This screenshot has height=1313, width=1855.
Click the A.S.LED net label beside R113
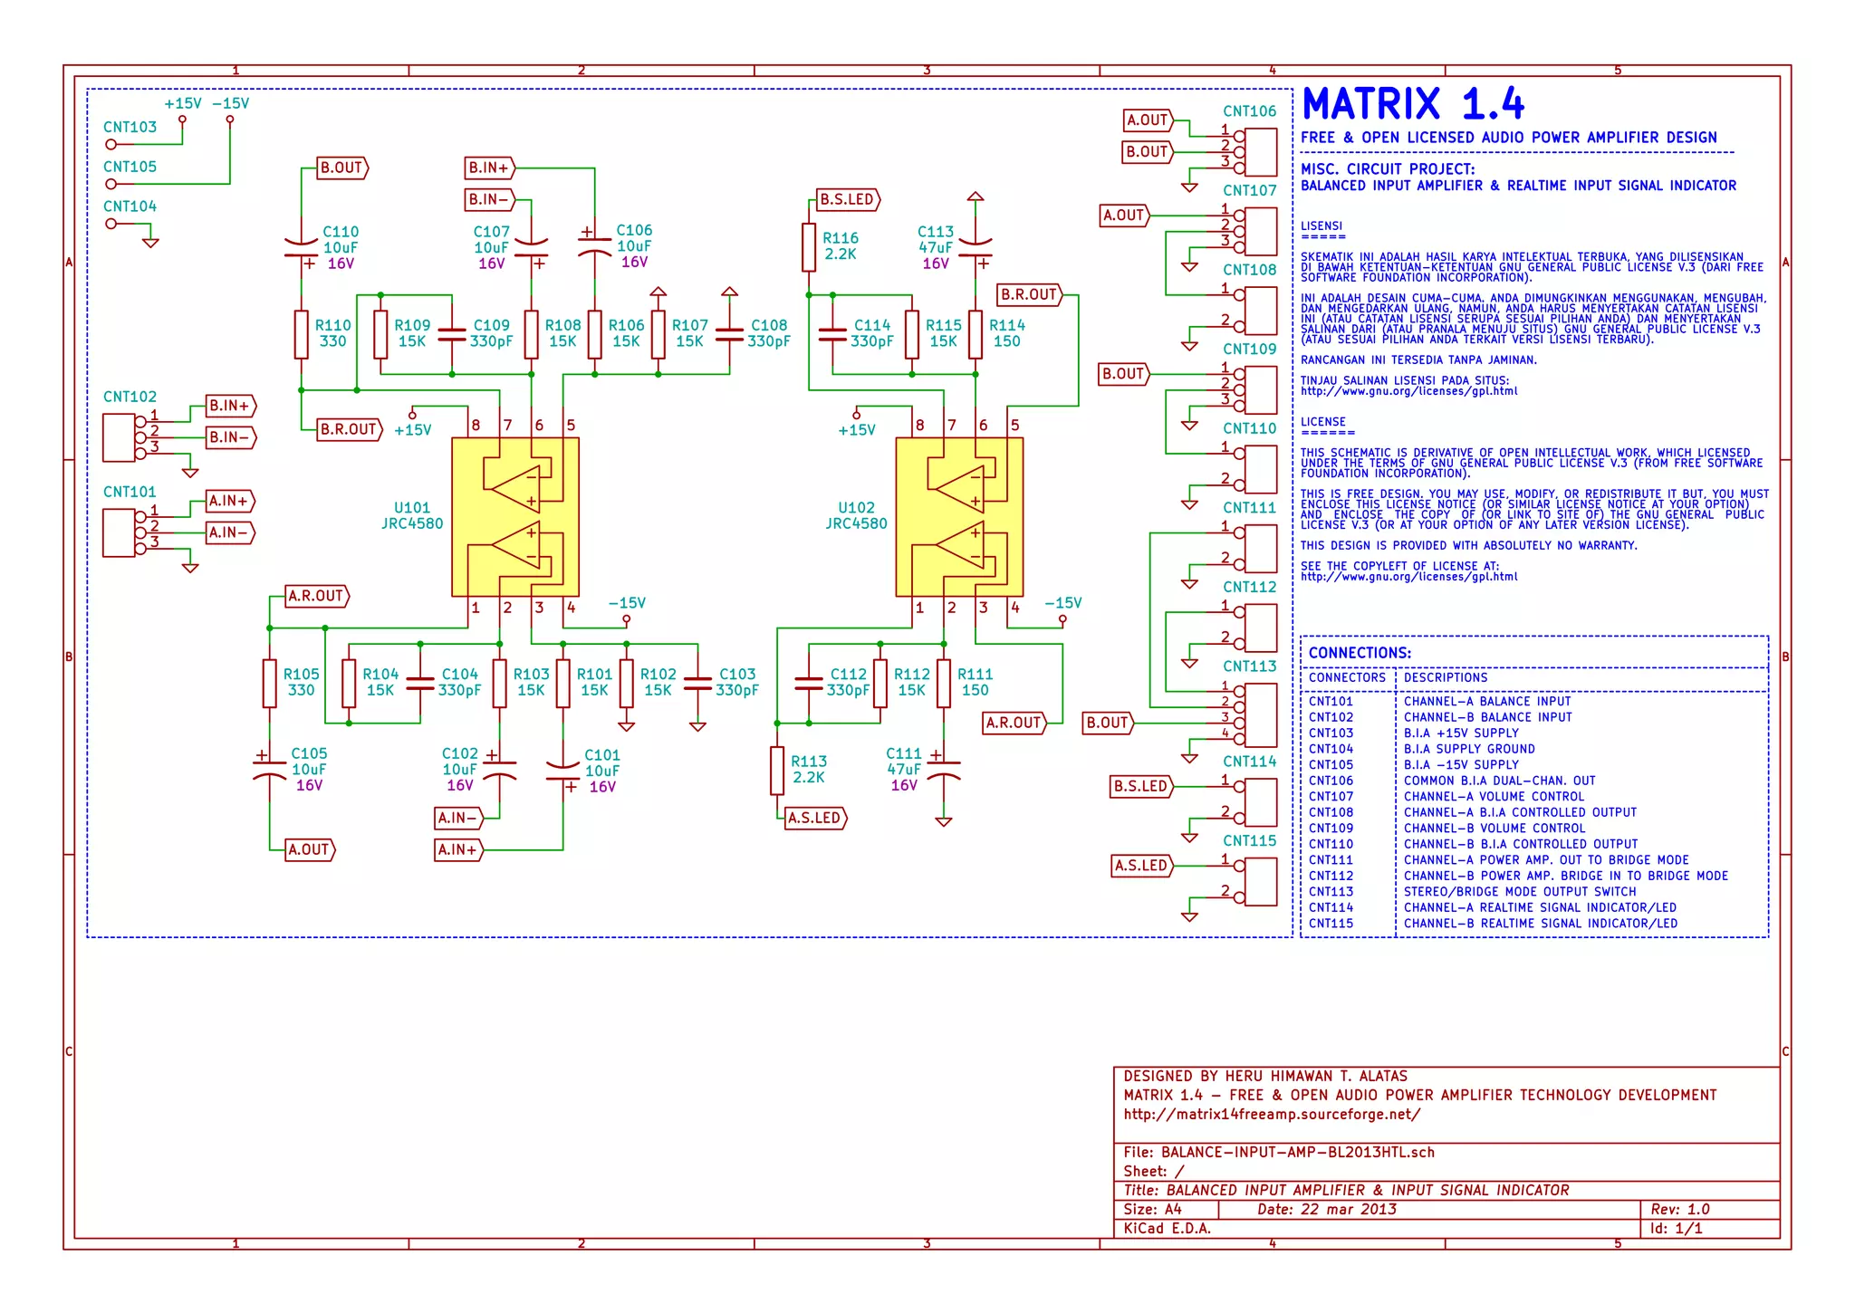tap(816, 818)
